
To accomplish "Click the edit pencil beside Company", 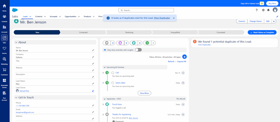I will [93, 57].
